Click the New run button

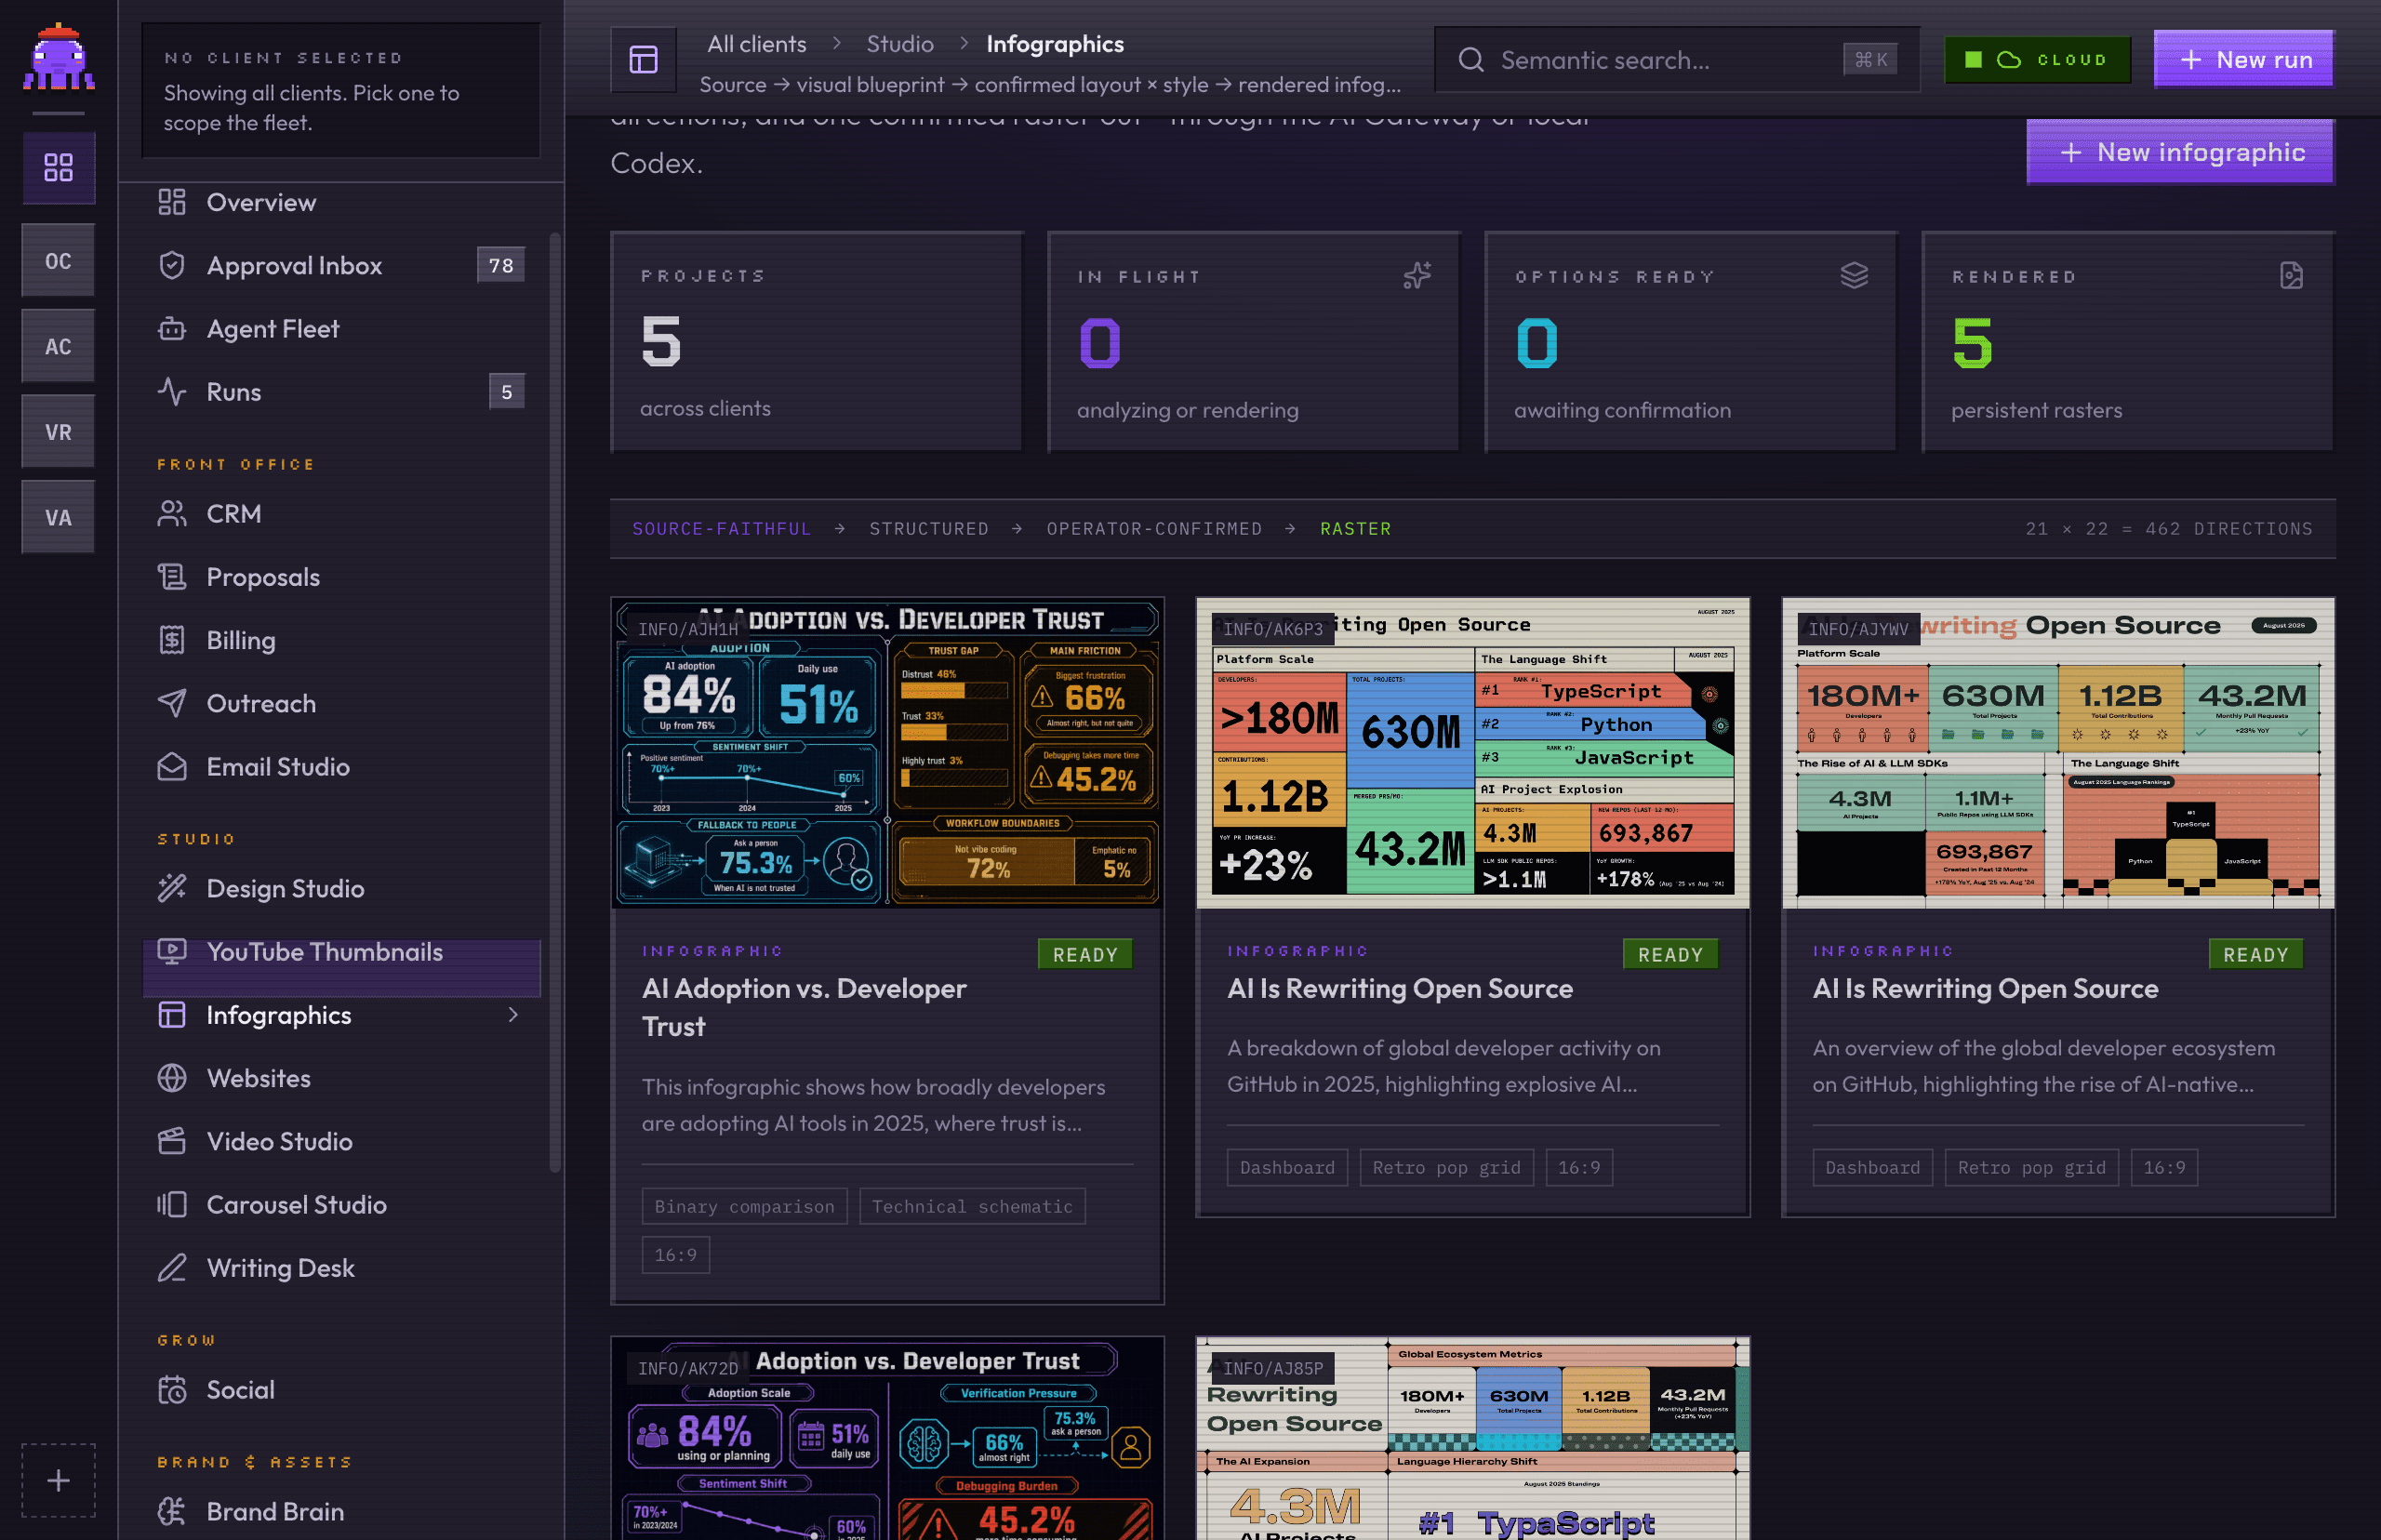pos(2244,60)
